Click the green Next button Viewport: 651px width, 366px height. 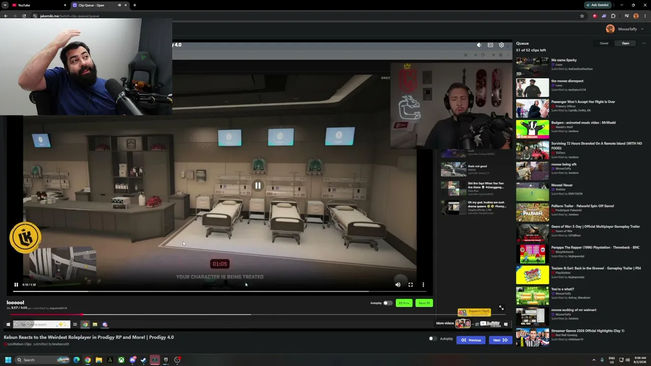pyautogui.click(x=424, y=303)
